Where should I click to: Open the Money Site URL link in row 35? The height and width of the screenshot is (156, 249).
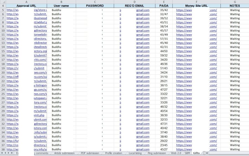(197, 136)
